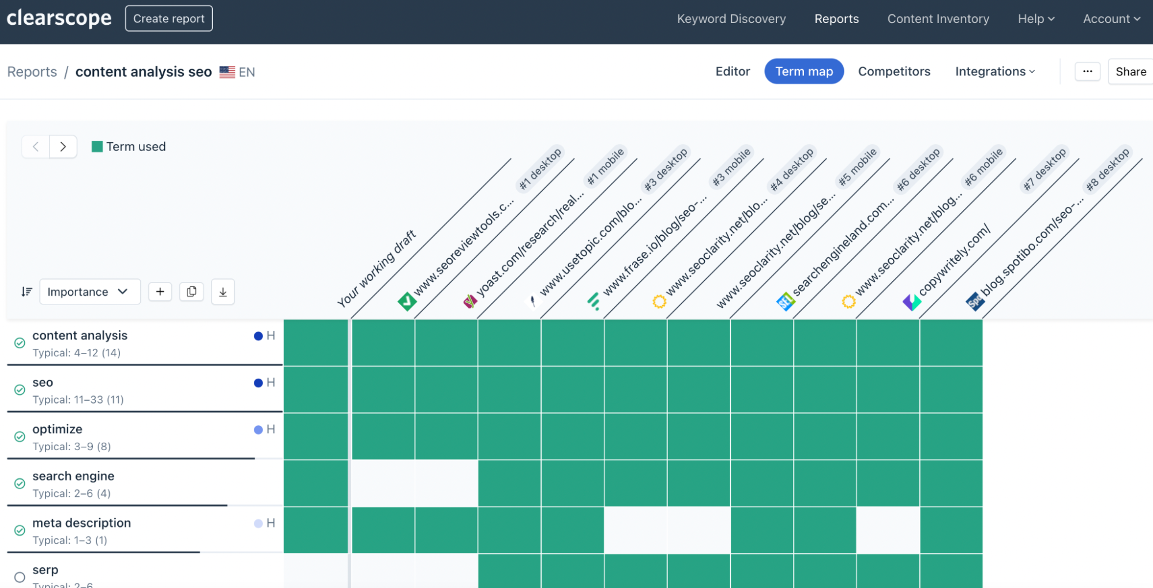Viewport: 1153px width, 588px height.
Task: Click the Spotibo favicon above its column
Action: [975, 300]
